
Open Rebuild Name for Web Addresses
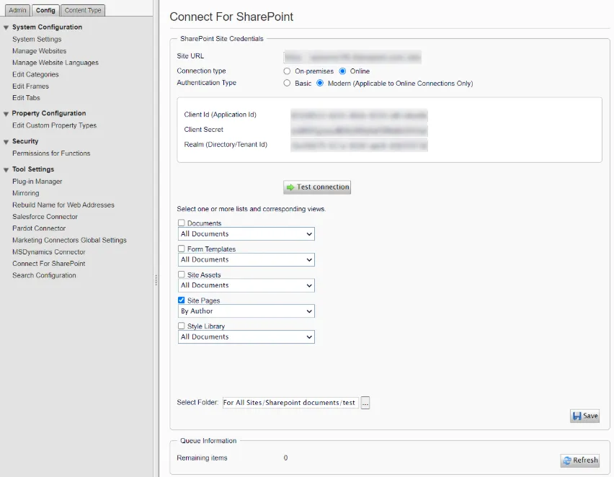(x=63, y=205)
